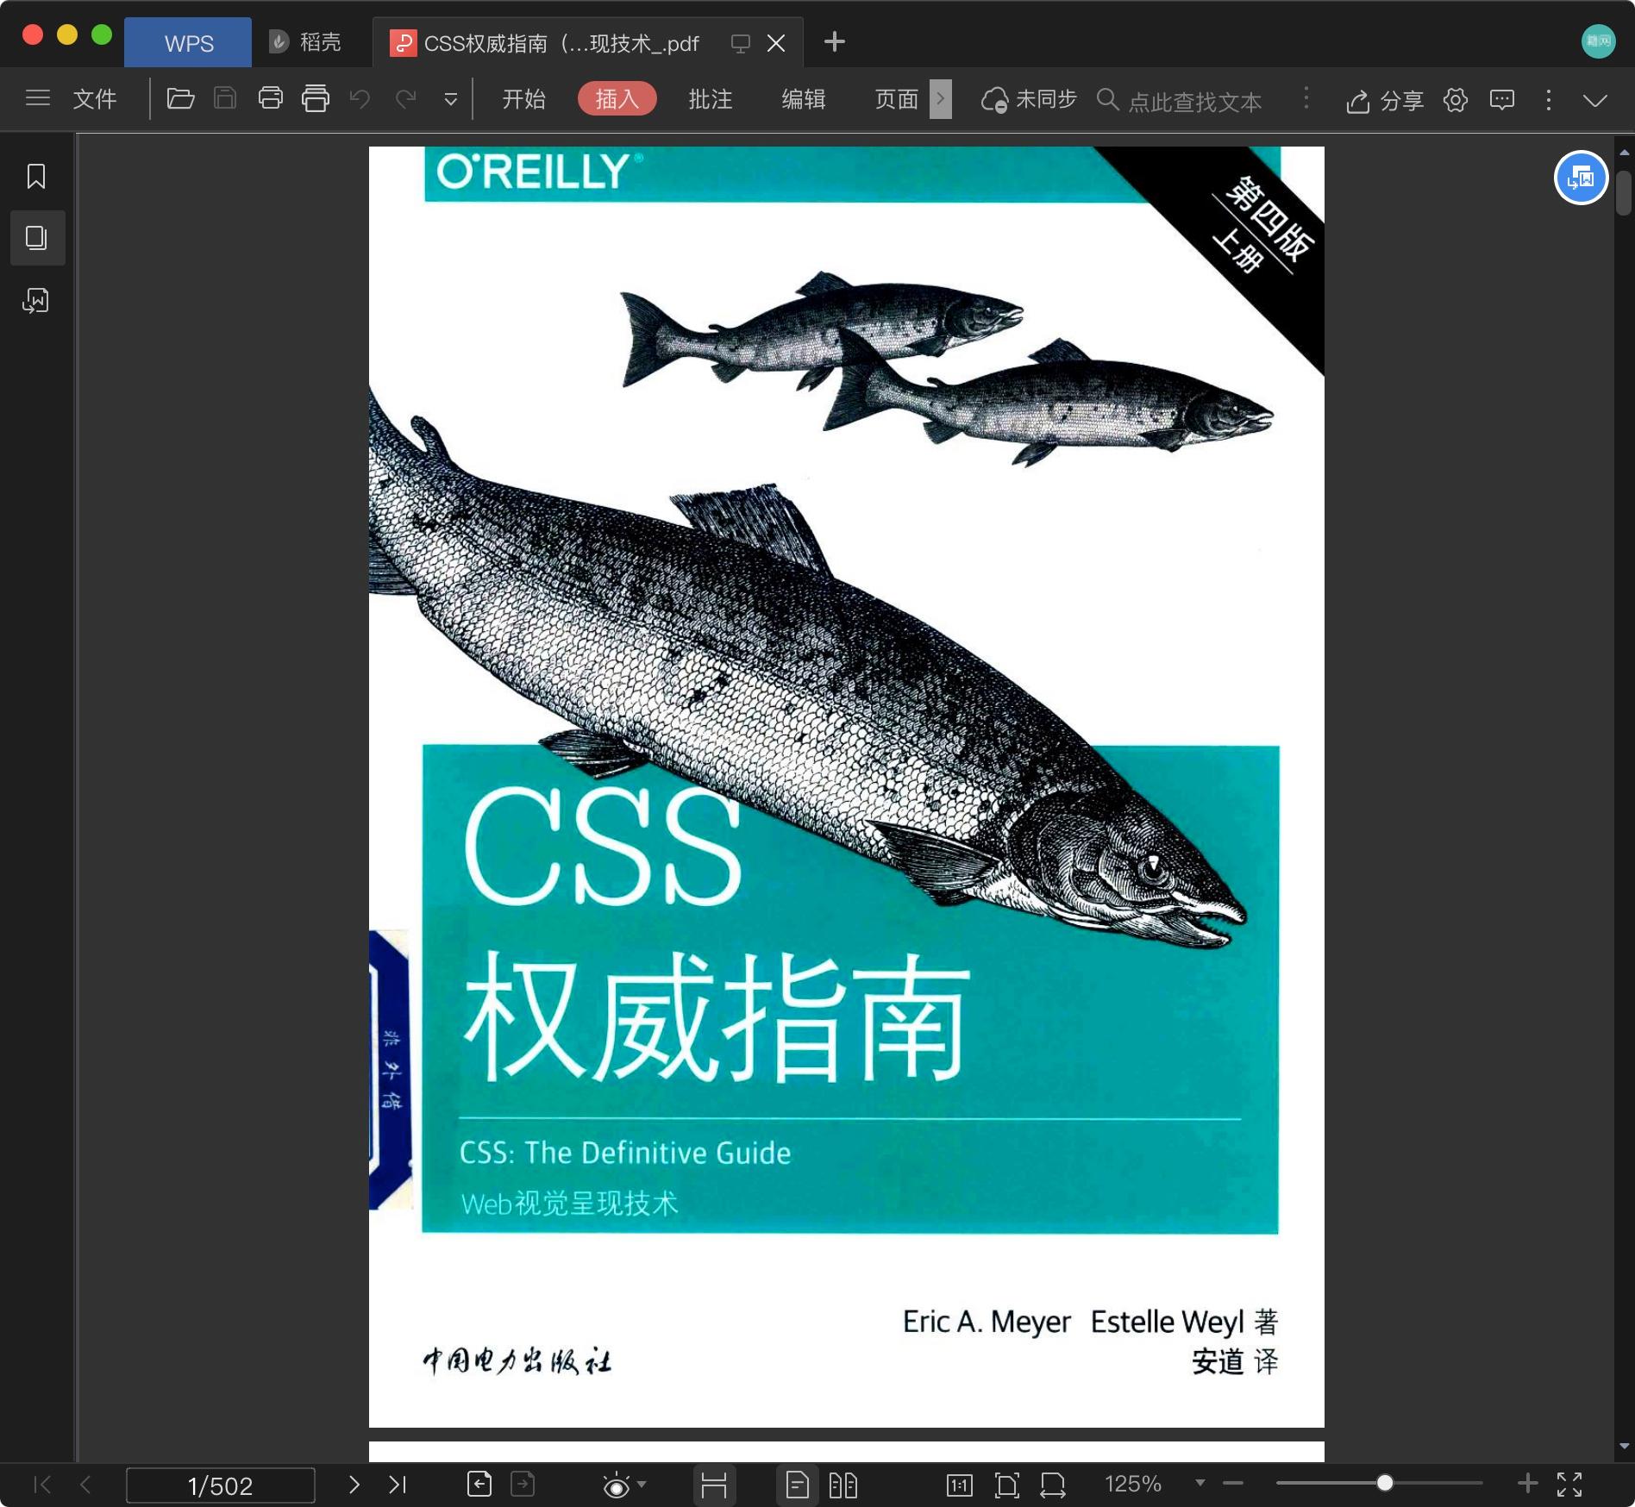Select the 插入 ribbon tab
Screen dimensions: 1635x1507
point(617,99)
